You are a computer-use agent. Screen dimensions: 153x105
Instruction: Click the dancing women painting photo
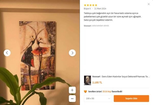[x=37, y=56]
